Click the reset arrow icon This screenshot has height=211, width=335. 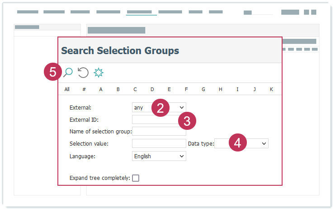[83, 72]
